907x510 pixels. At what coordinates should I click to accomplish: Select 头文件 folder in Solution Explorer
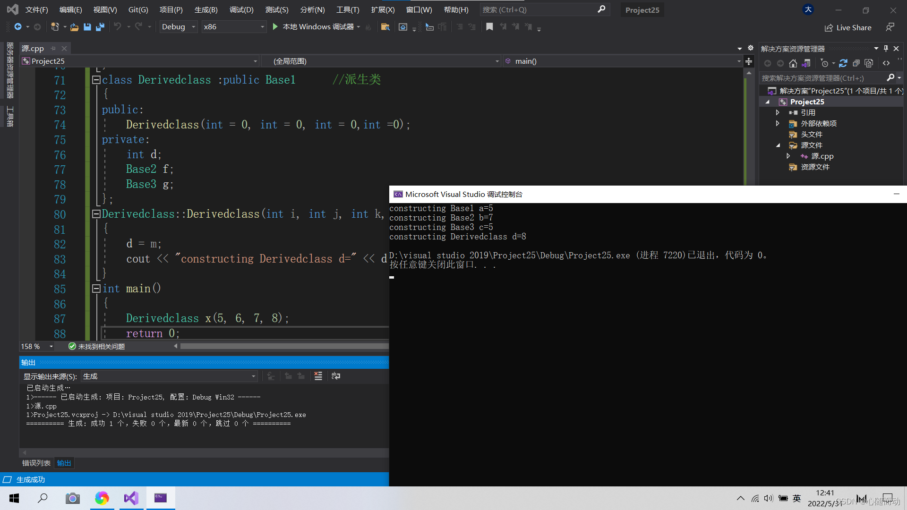point(811,135)
